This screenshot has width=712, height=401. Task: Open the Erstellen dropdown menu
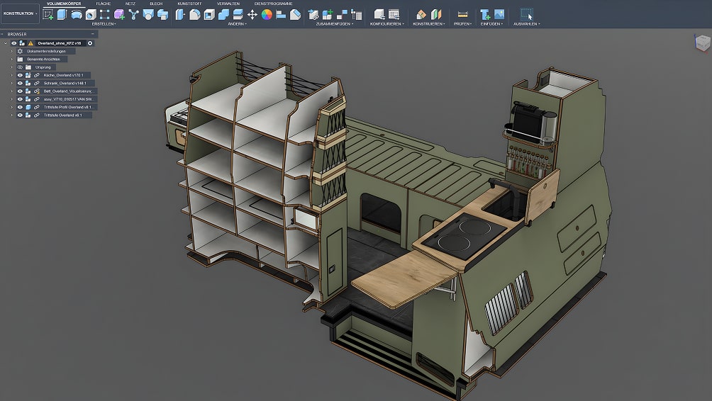pyautogui.click(x=104, y=23)
